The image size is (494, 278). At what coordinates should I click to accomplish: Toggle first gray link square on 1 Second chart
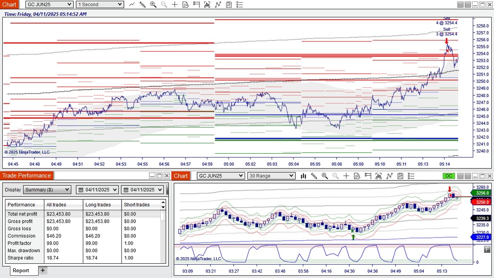pyautogui.click(x=460, y=5)
